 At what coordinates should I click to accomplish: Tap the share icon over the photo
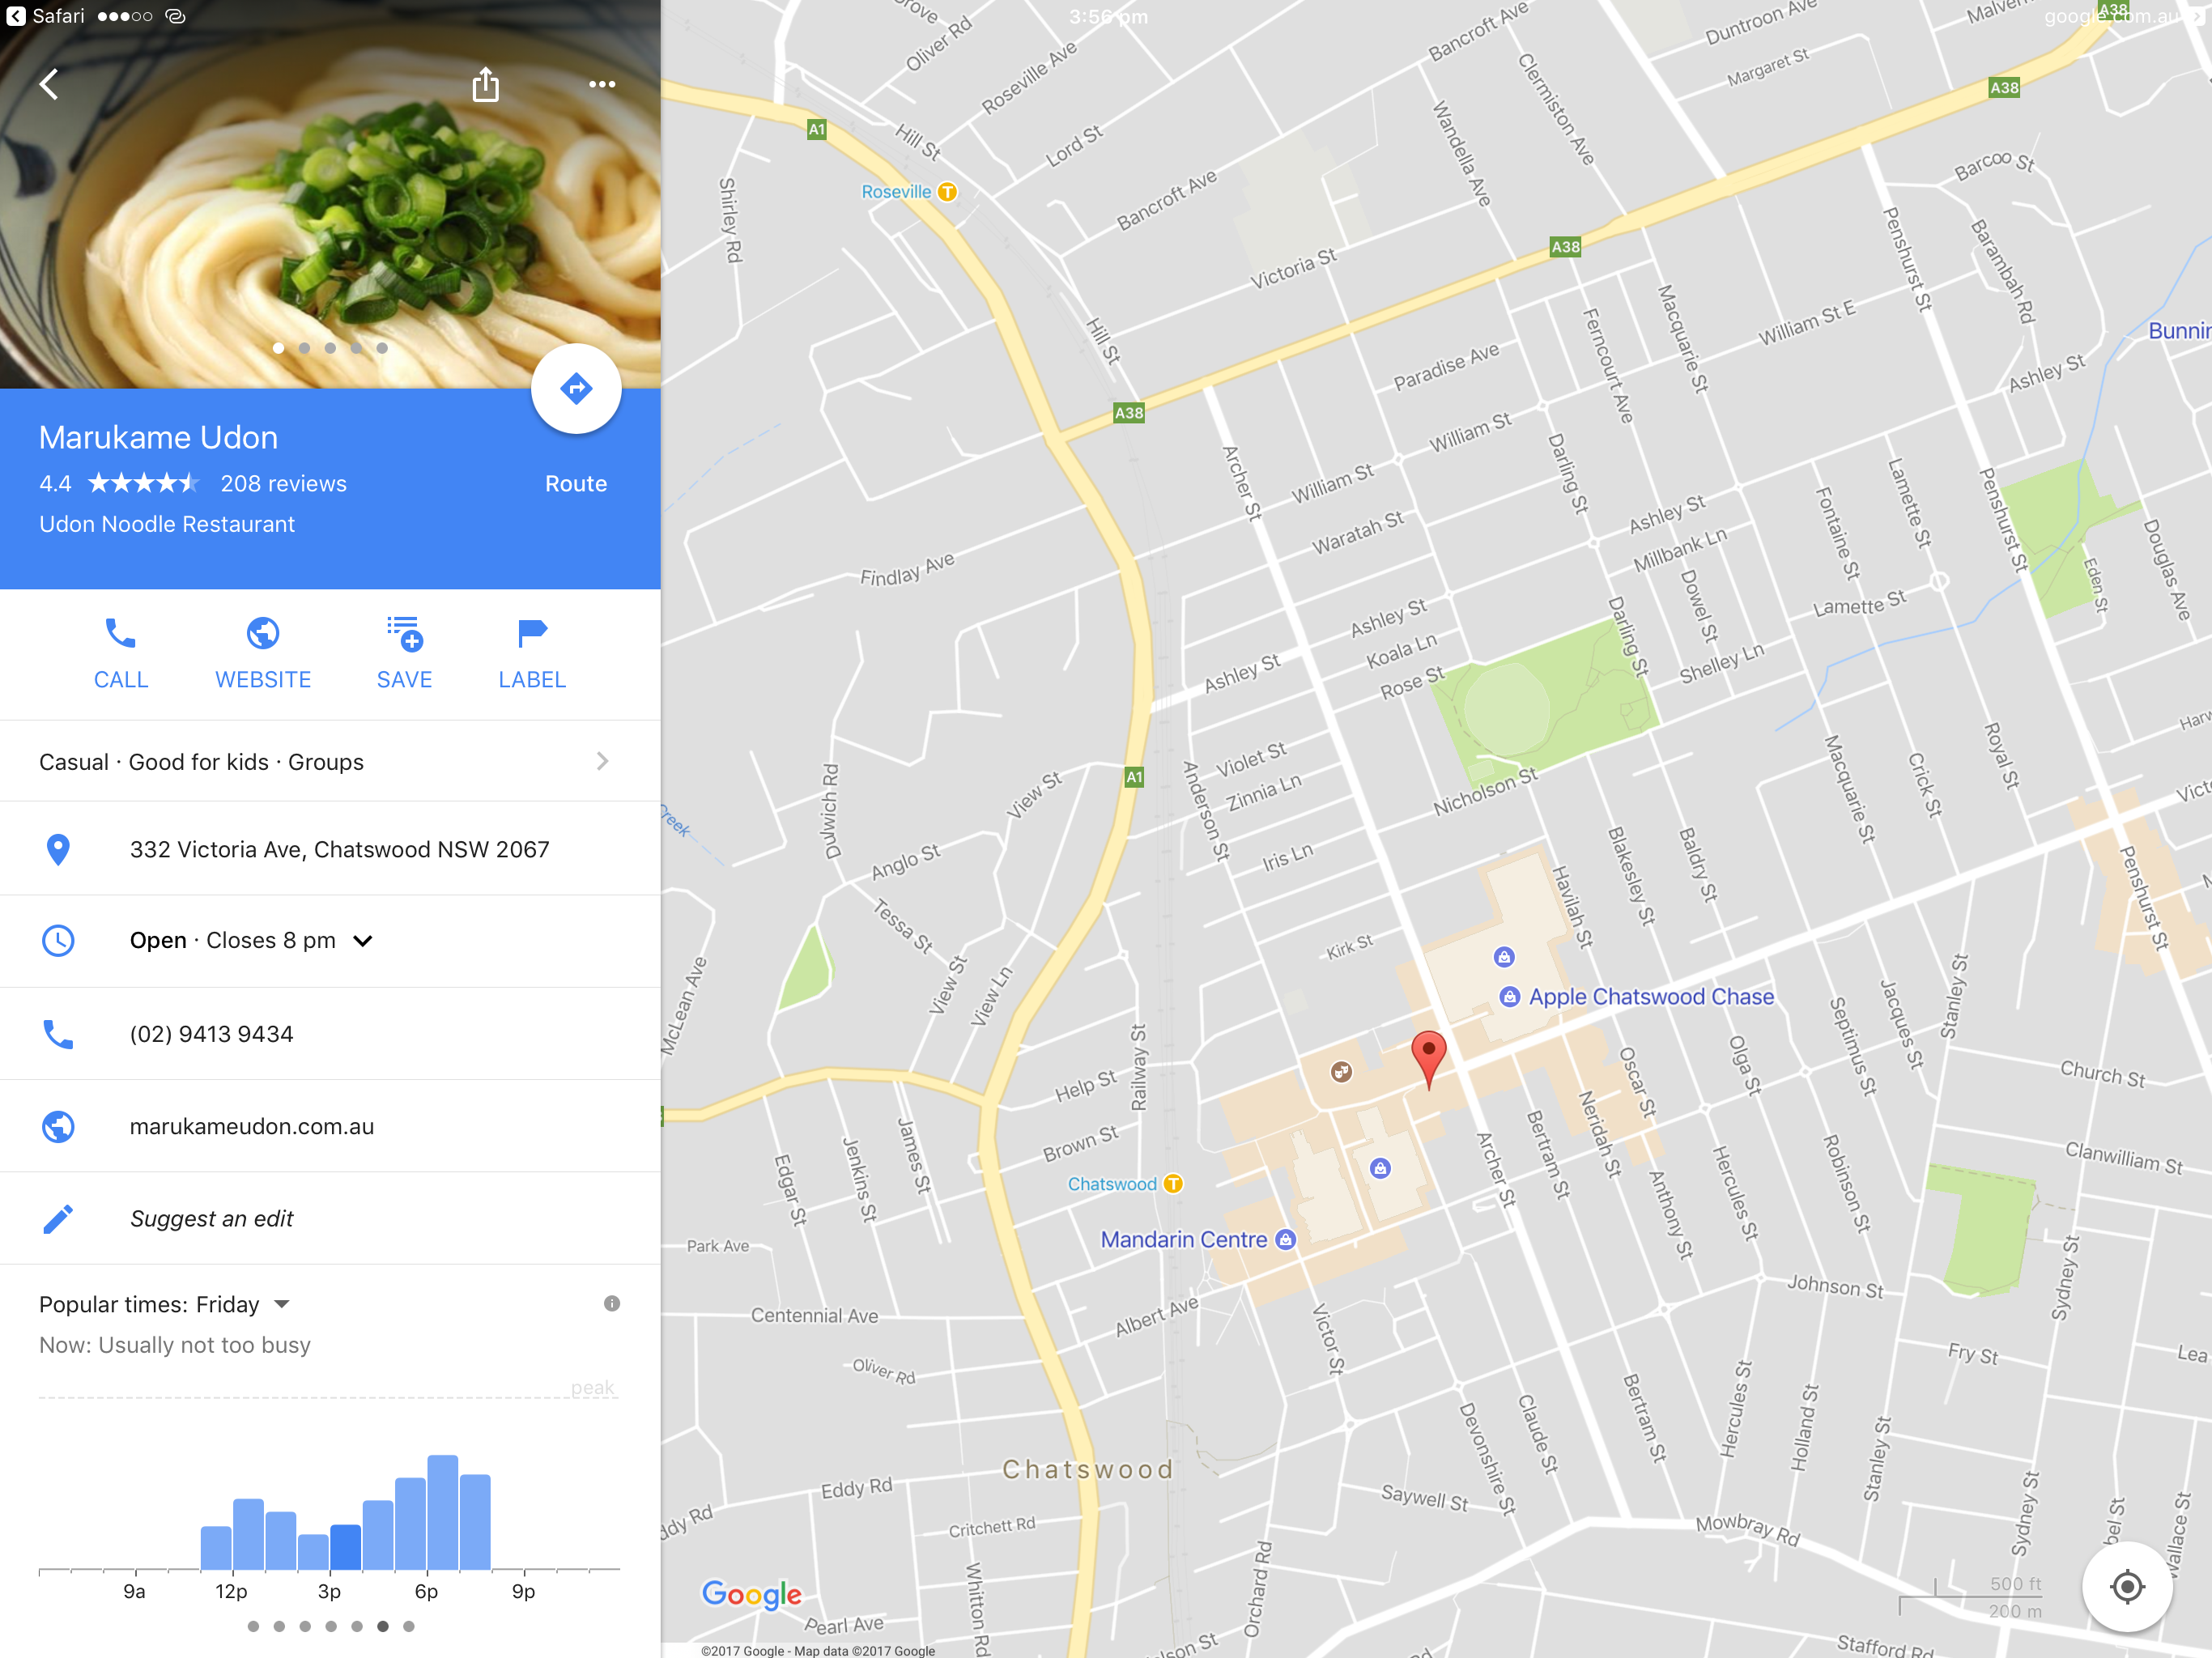pos(485,84)
